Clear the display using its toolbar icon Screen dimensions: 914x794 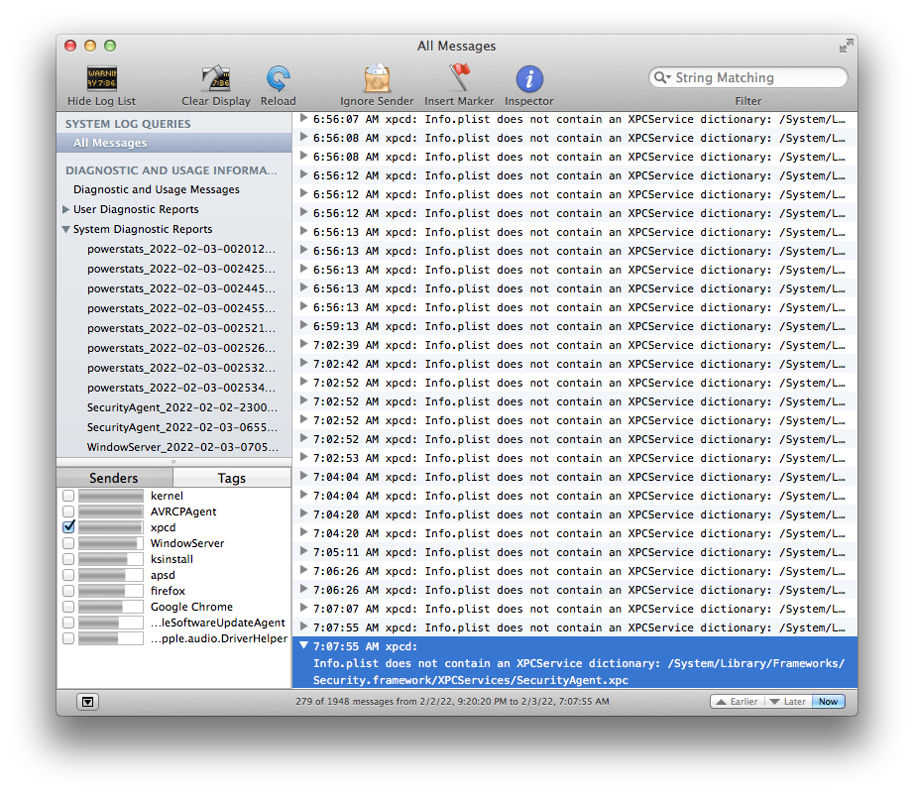point(215,76)
